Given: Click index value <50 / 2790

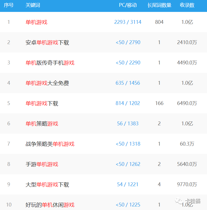Looking at the screenshot, I should tap(128, 42).
